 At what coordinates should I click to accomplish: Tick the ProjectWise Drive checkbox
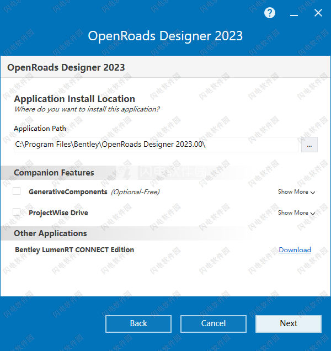tap(17, 212)
